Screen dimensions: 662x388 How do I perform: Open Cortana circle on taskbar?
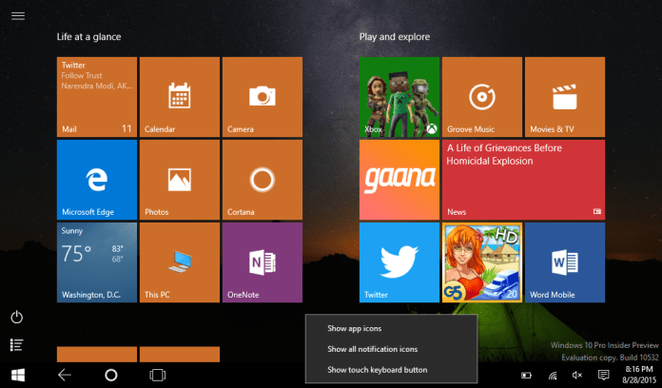[111, 375]
